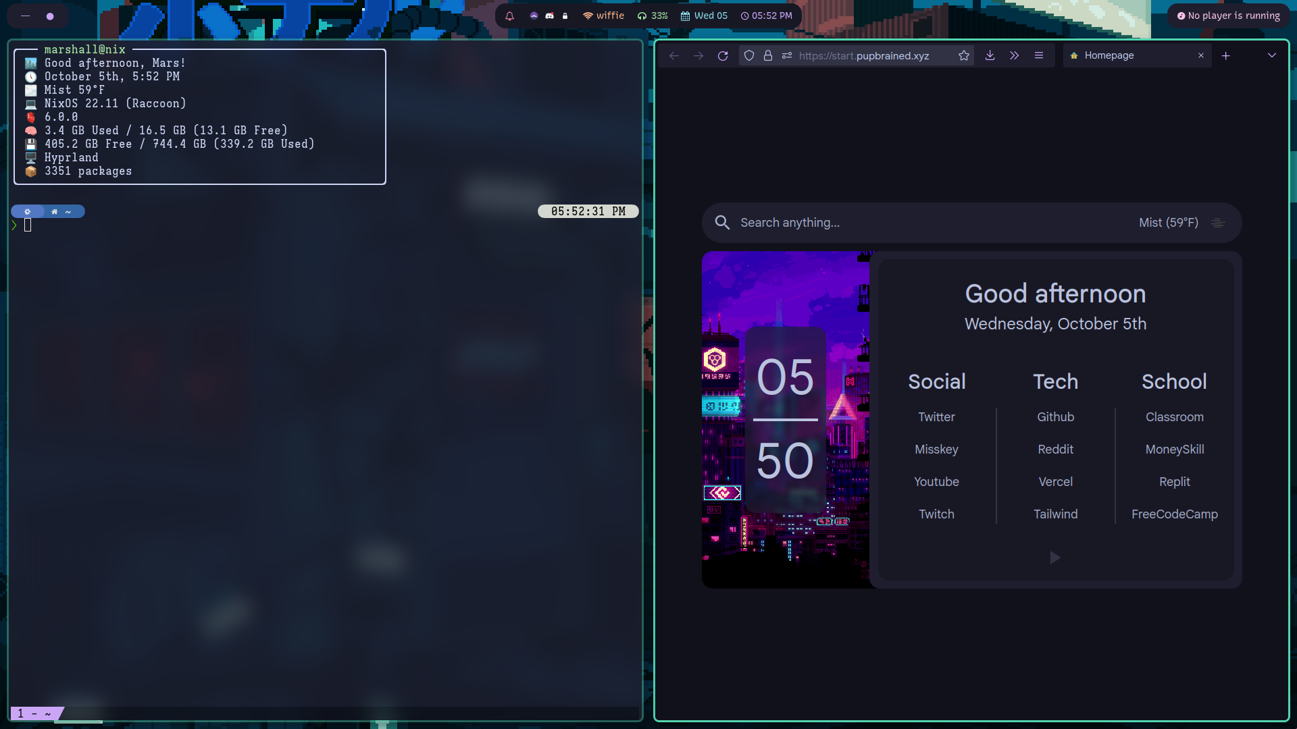The height and width of the screenshot is (729, 1297).
Task: Click the purple tray icon next to Discord
Action: 534,16
